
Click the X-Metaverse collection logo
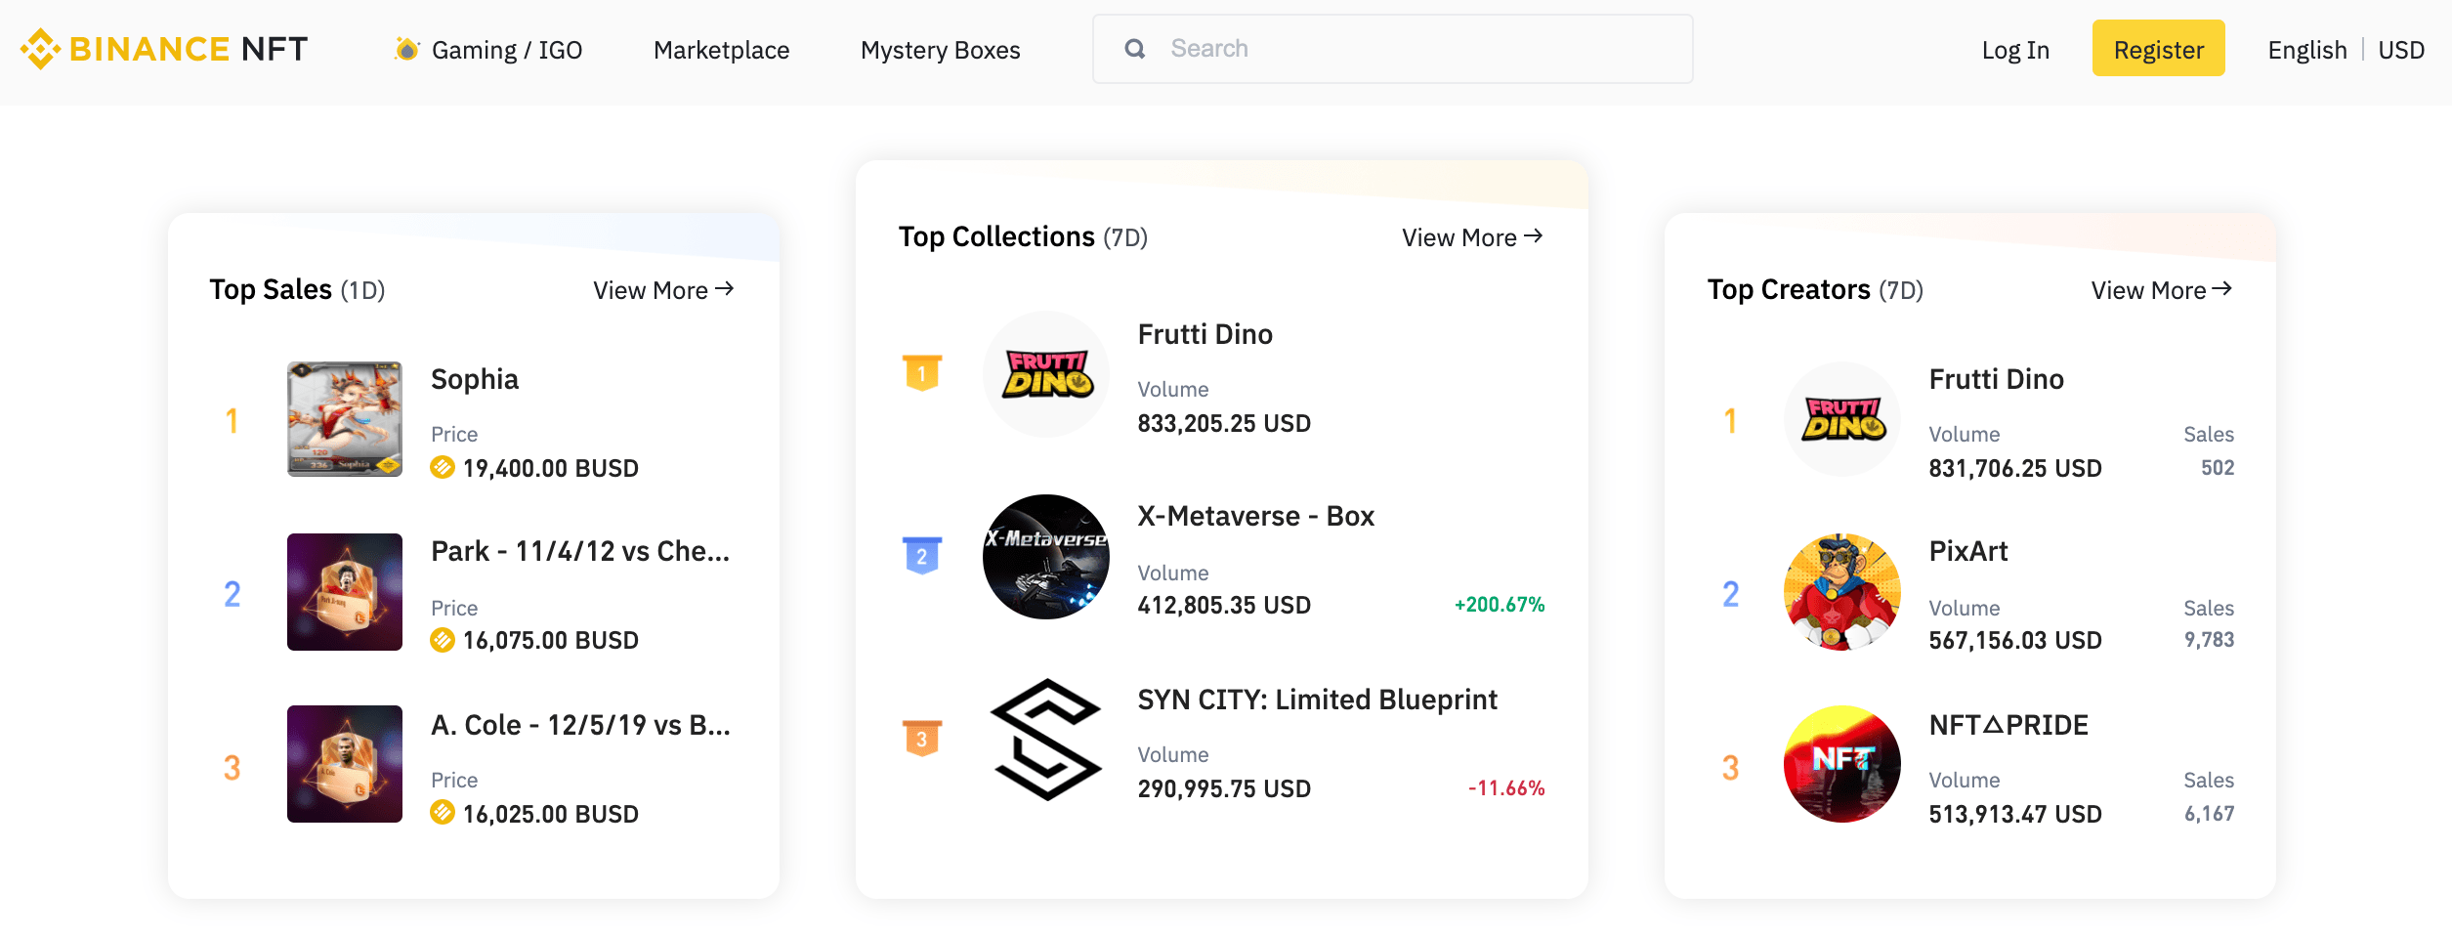[1045, 557]
